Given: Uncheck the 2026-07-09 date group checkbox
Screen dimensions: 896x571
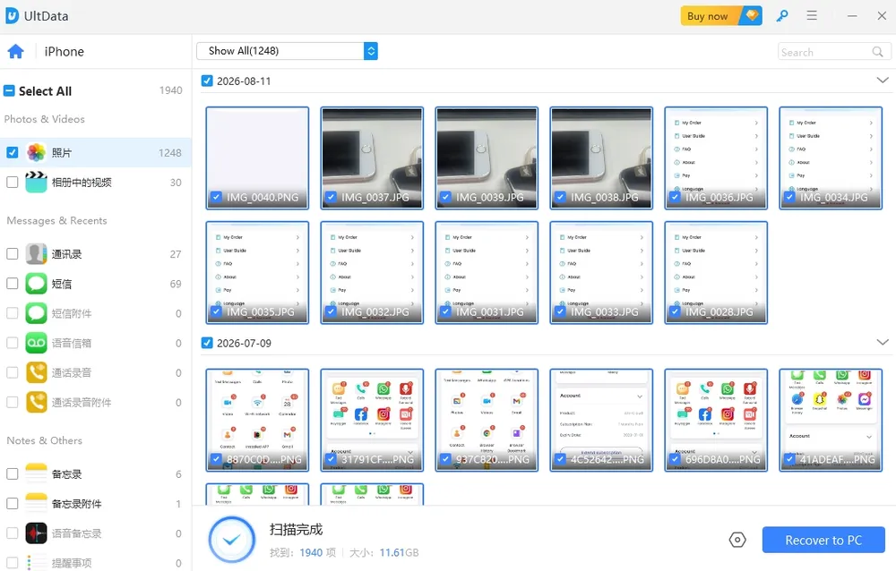Looking at the screenshot, I should point(207,343).
